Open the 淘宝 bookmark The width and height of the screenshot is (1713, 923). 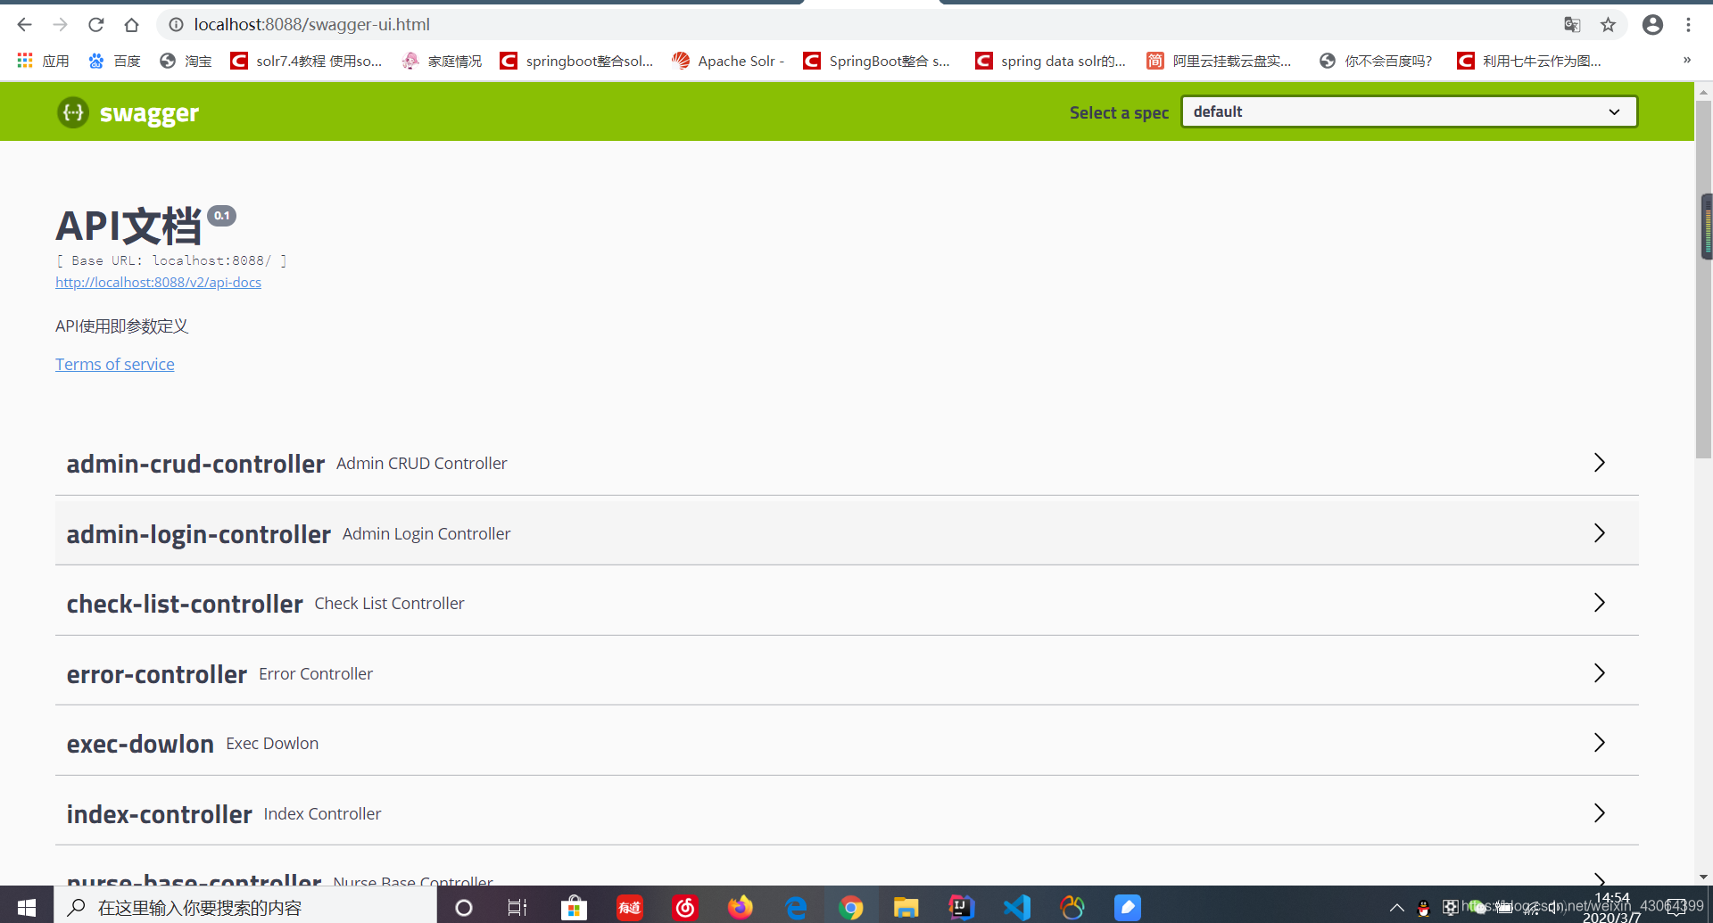tap(186, 61)
